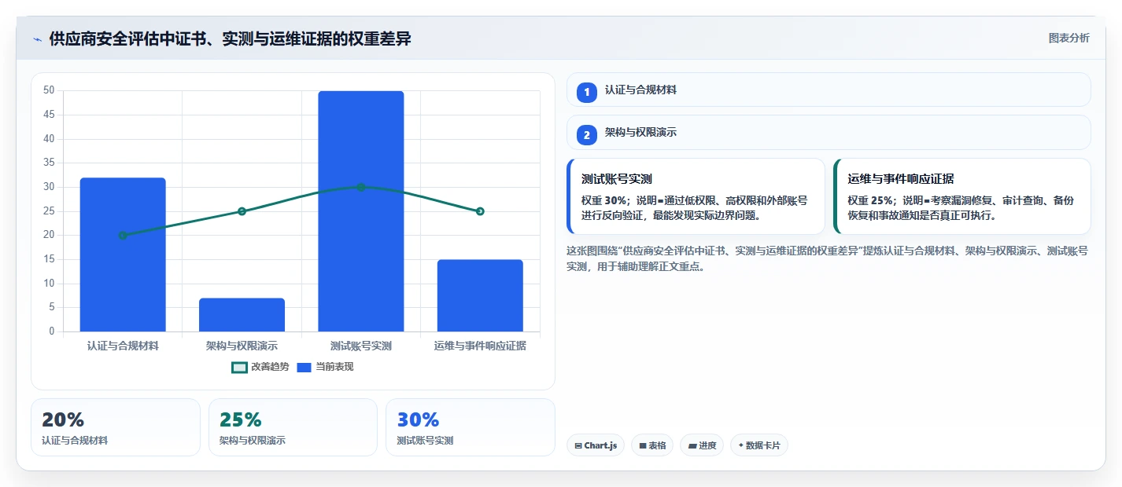Click the icon in the 表格 tag
Viewport: 1122px width, 487px height.
pos(642,445)
